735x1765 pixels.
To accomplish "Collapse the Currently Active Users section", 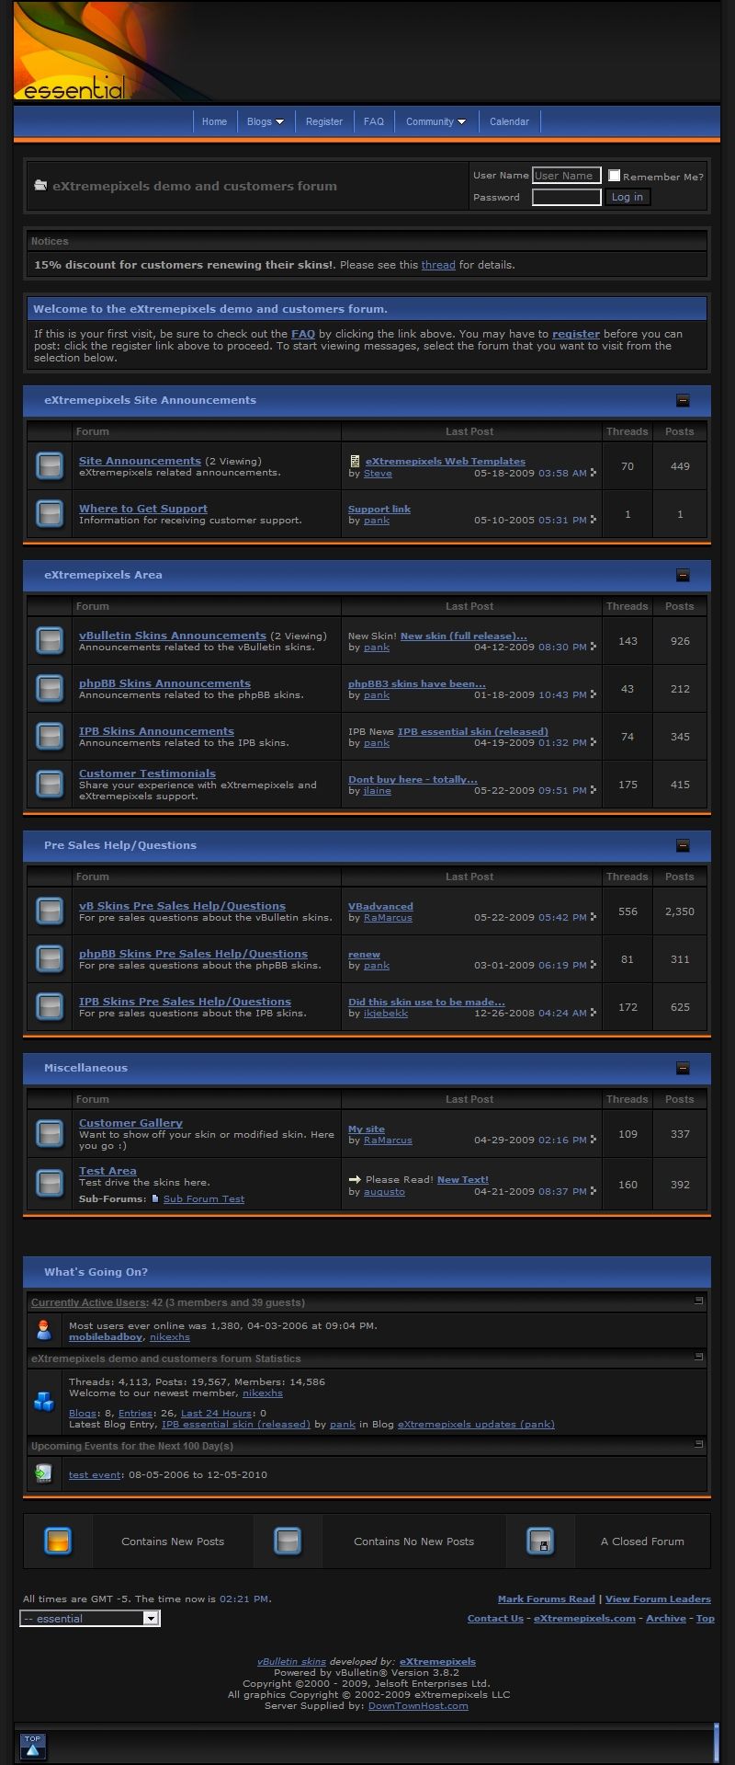I will coord(699,1301).
